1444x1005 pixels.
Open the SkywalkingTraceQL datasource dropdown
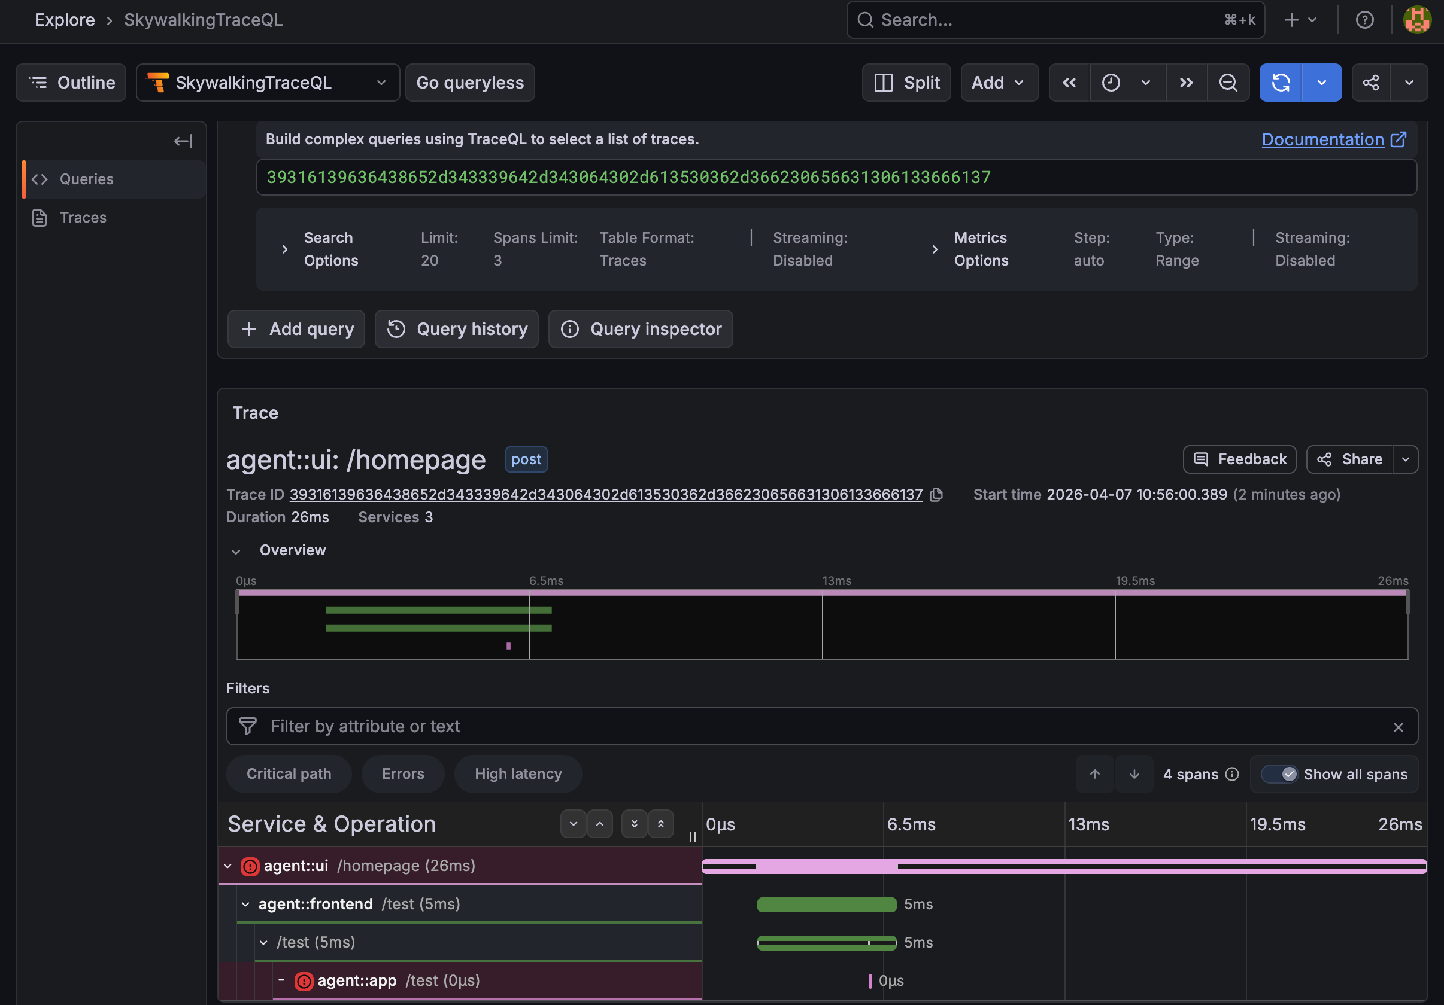click(x=268, y=83)
